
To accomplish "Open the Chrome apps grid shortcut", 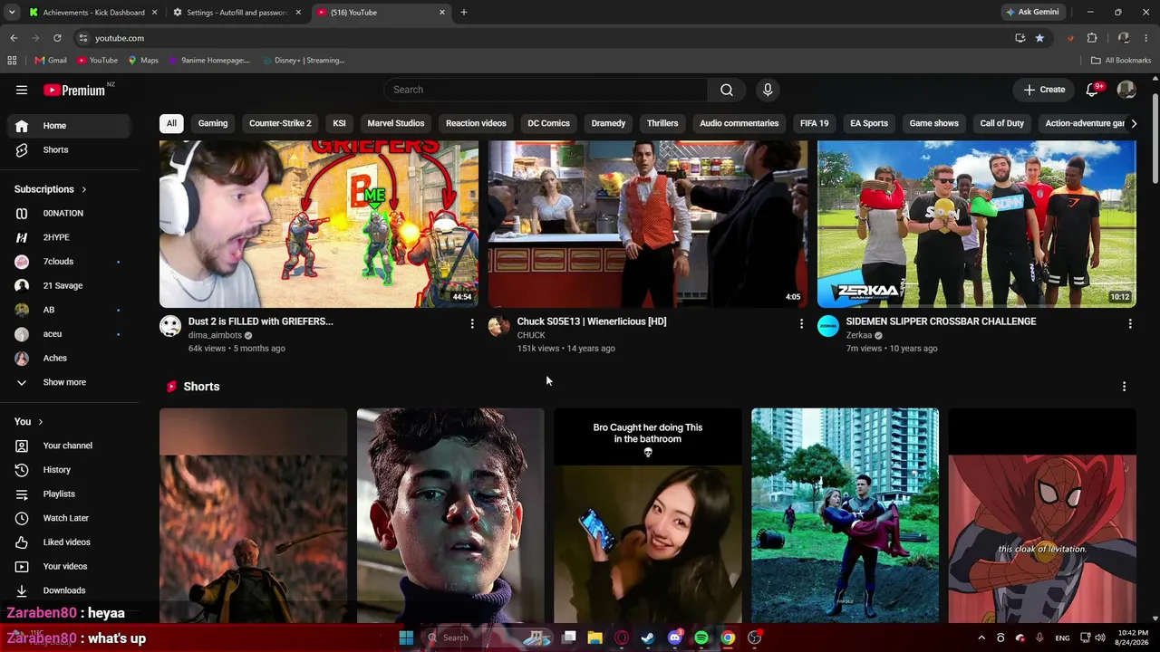I will (12, 61).
